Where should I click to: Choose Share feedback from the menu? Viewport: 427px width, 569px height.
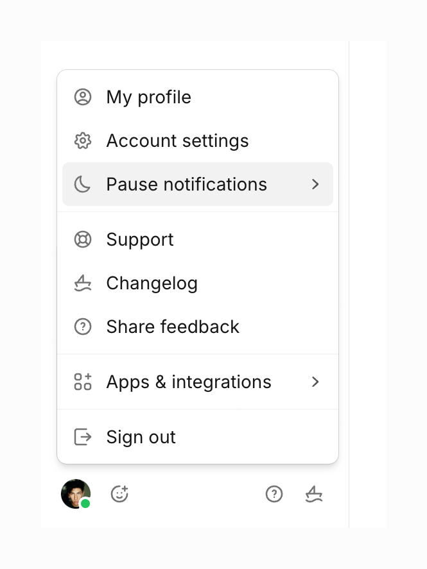pos(172,327)
